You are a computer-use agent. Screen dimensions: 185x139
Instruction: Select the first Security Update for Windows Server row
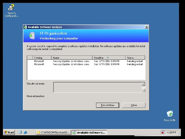pos(86,61)
